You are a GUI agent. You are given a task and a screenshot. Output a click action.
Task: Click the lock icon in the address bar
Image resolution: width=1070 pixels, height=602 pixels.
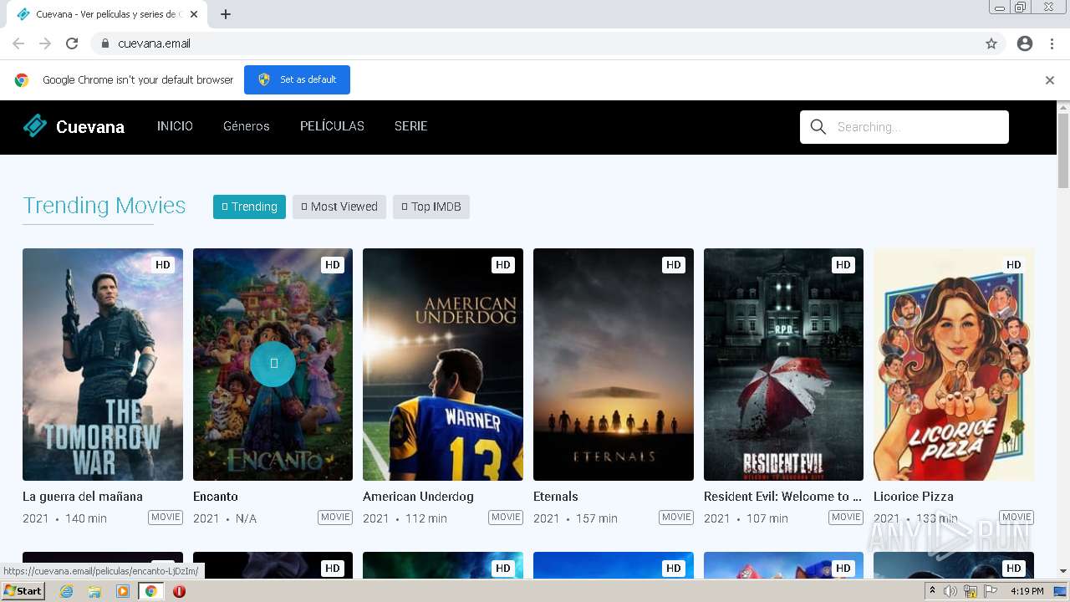coord(104,43)
